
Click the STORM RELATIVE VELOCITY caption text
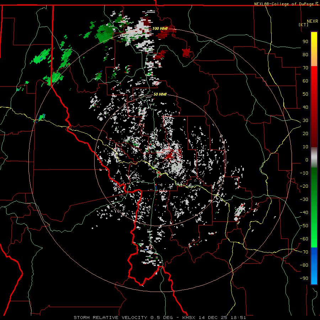tap(110, 318)
